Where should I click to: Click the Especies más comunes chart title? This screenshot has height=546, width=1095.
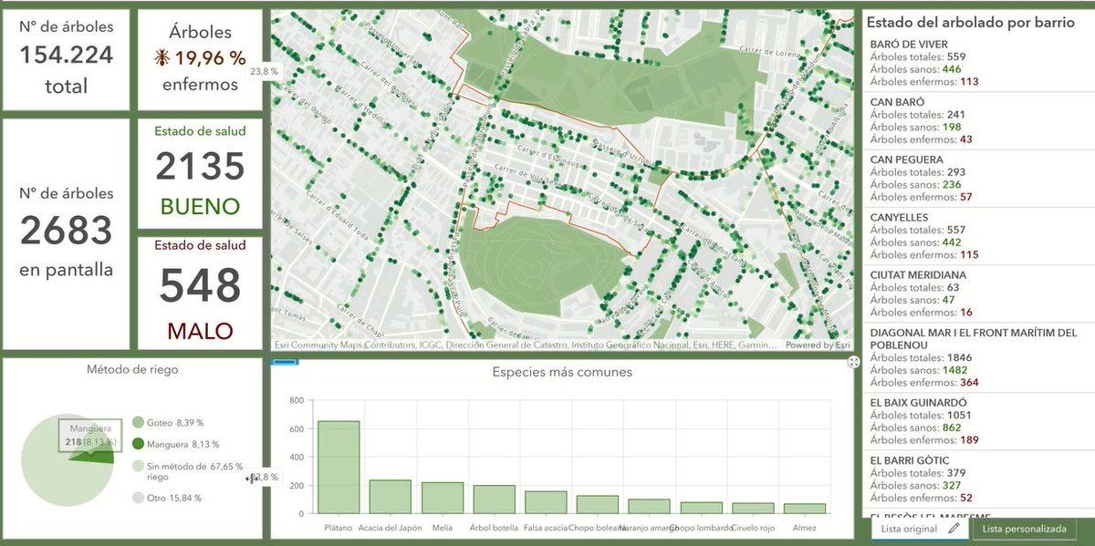[x=562, y=372]
